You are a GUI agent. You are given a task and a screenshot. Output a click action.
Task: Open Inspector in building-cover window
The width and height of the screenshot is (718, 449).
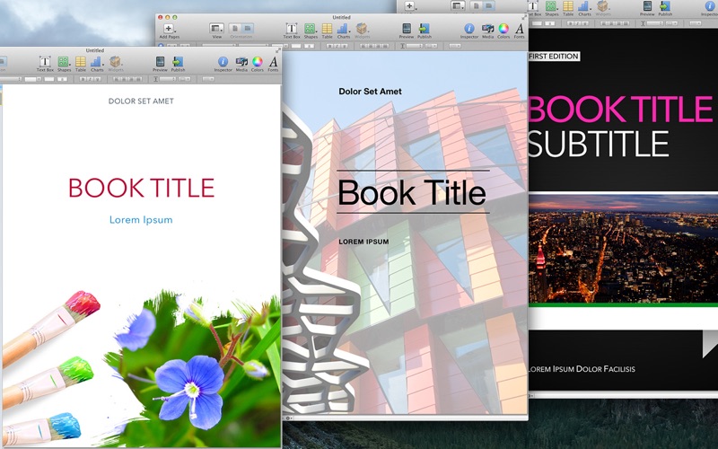coord(469,31)
